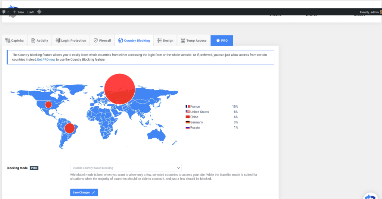Switch to Temp Access tab

click(x=194, y=40)
